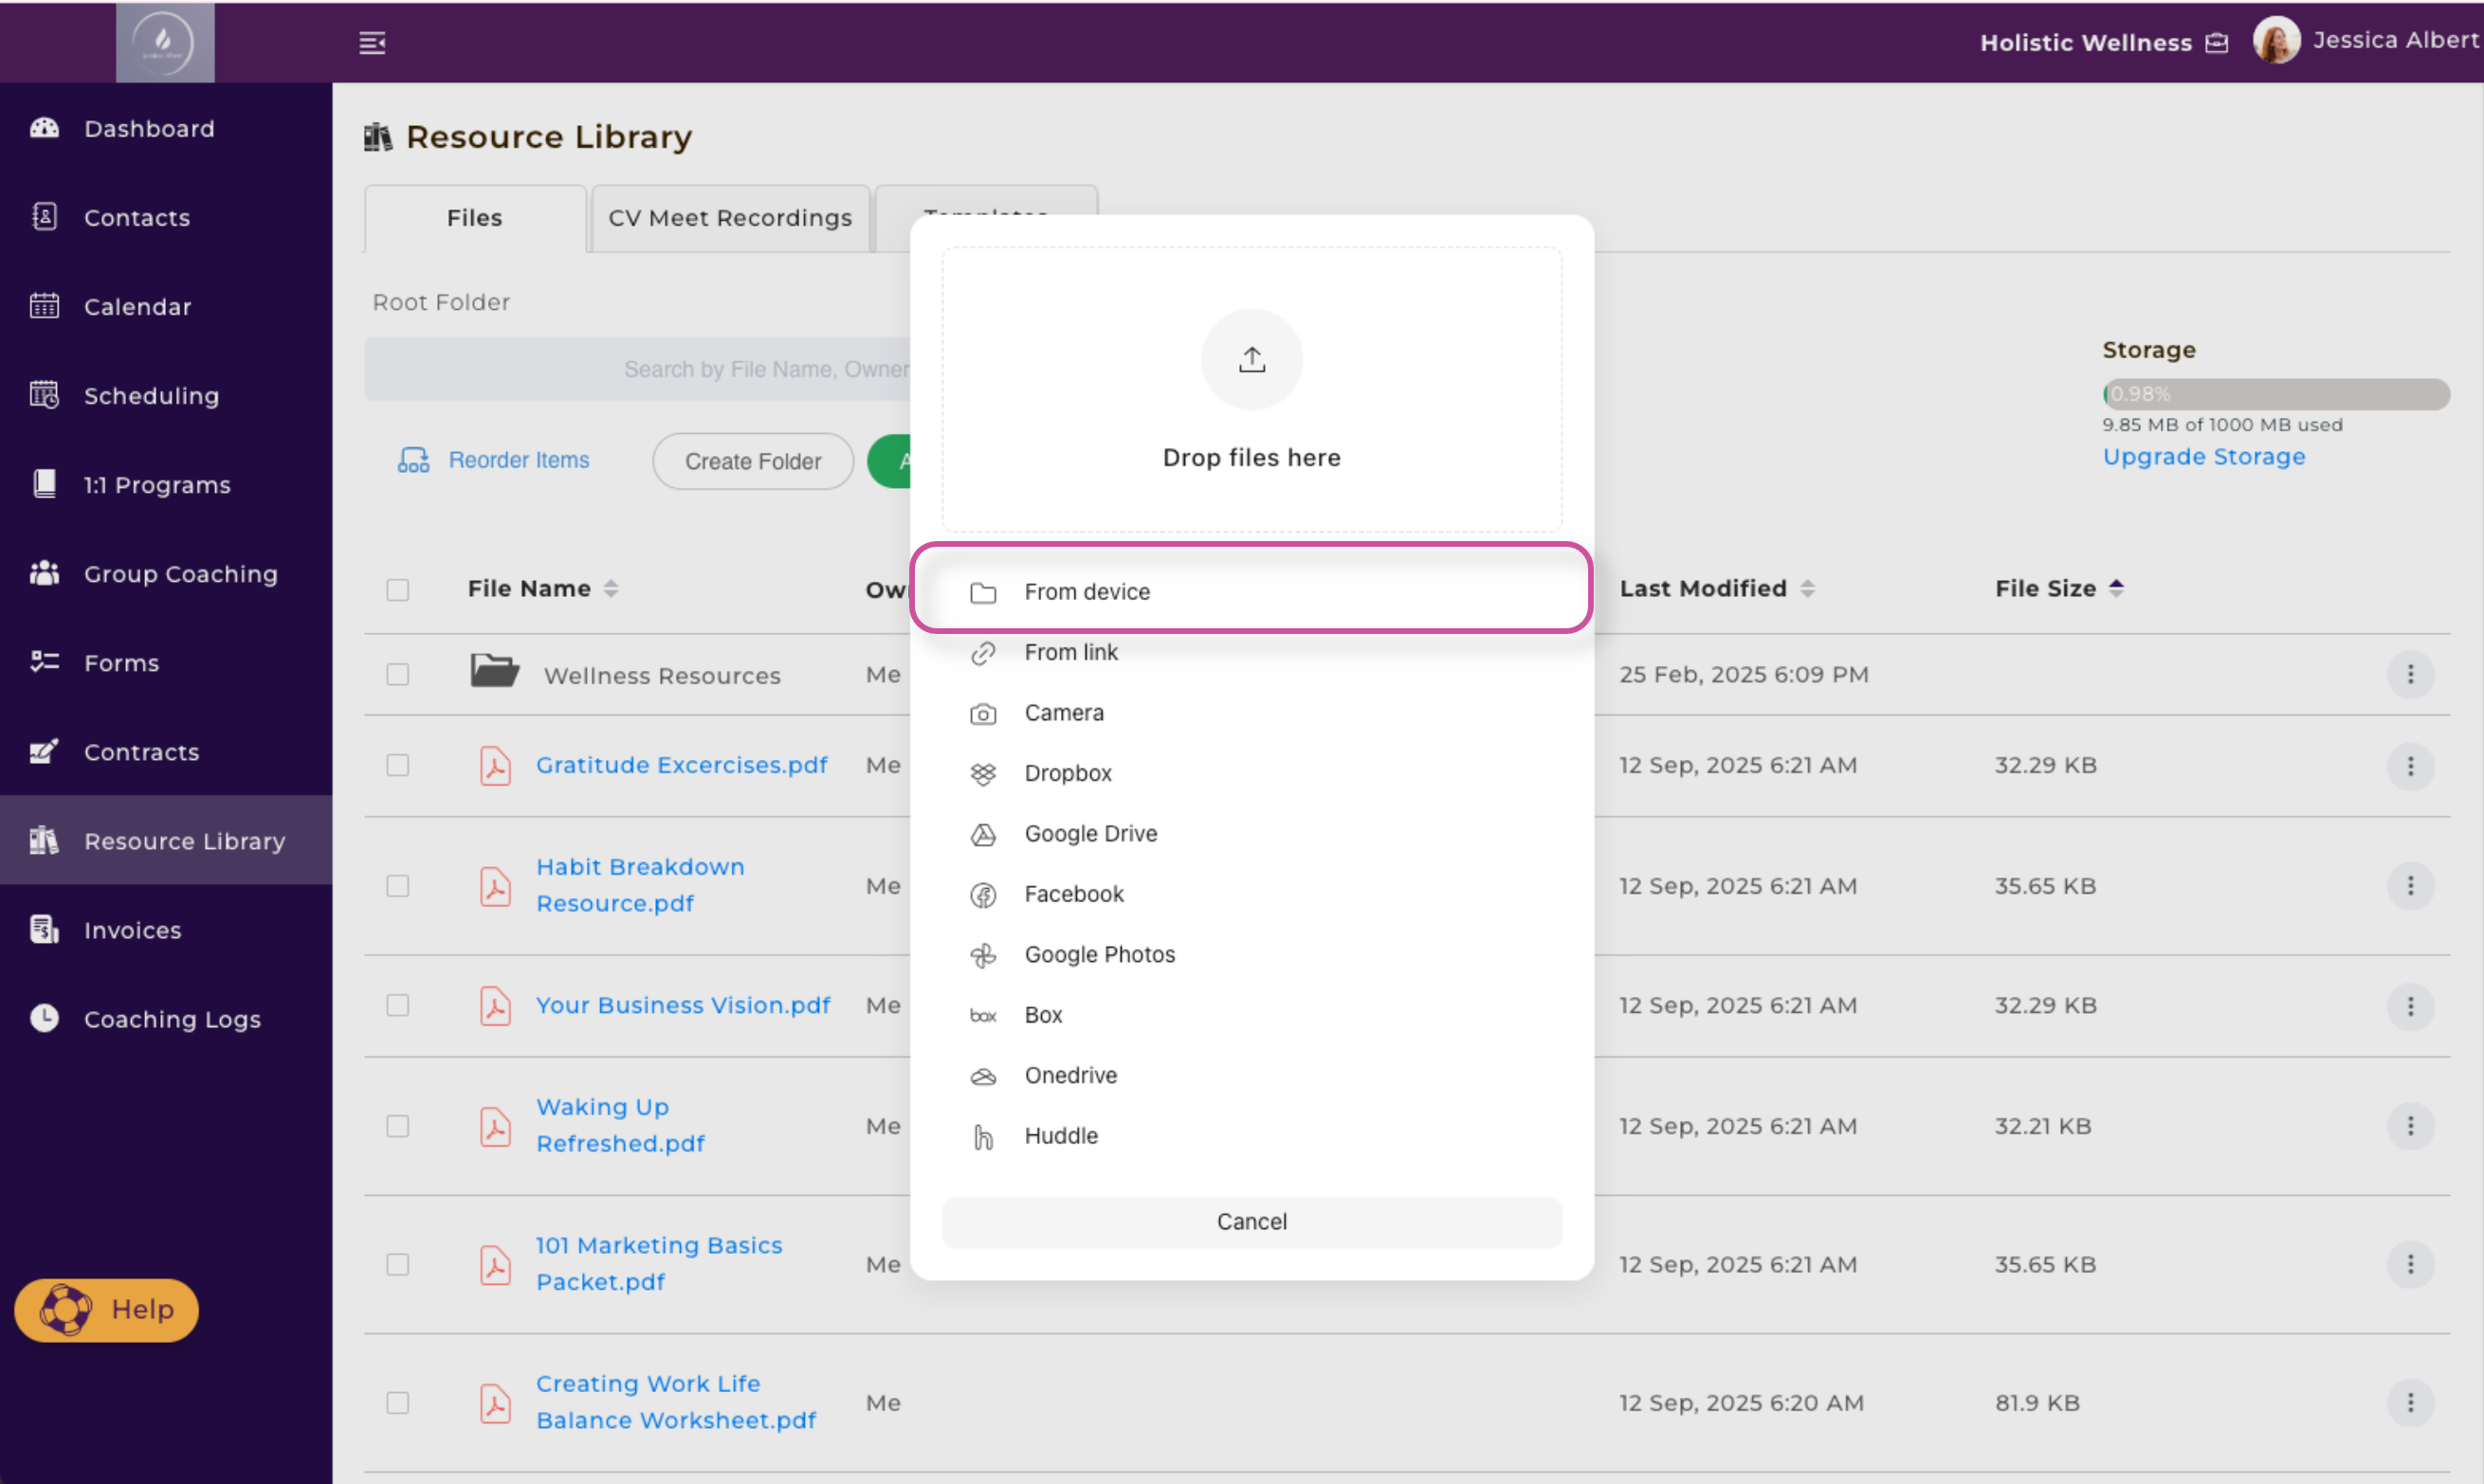Cancel the upload dialog

[1251, 1221]
